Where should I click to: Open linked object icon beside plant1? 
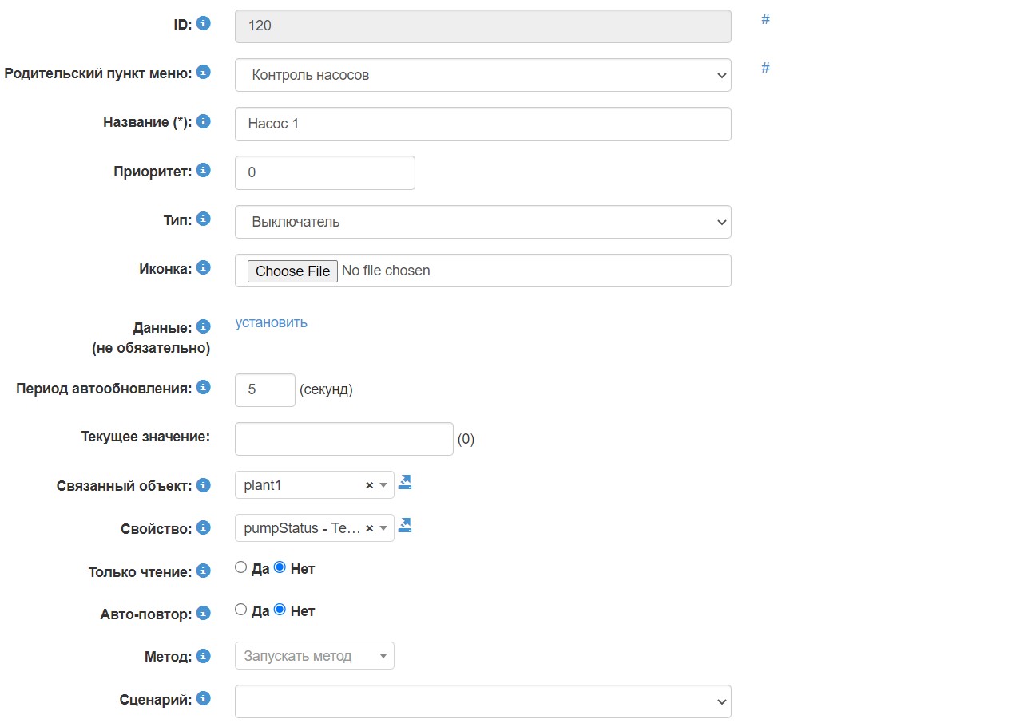click(405, 482)
